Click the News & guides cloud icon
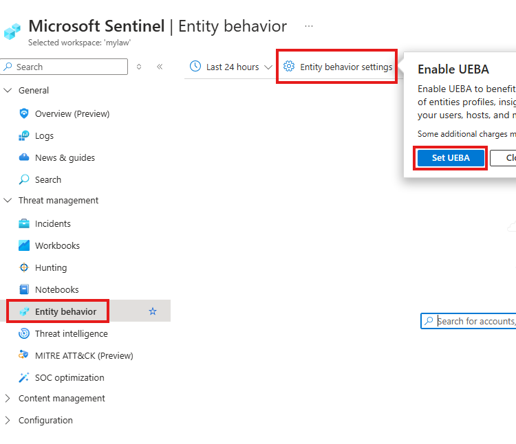The height and width of the screenshot is (444, 516). 24,157
